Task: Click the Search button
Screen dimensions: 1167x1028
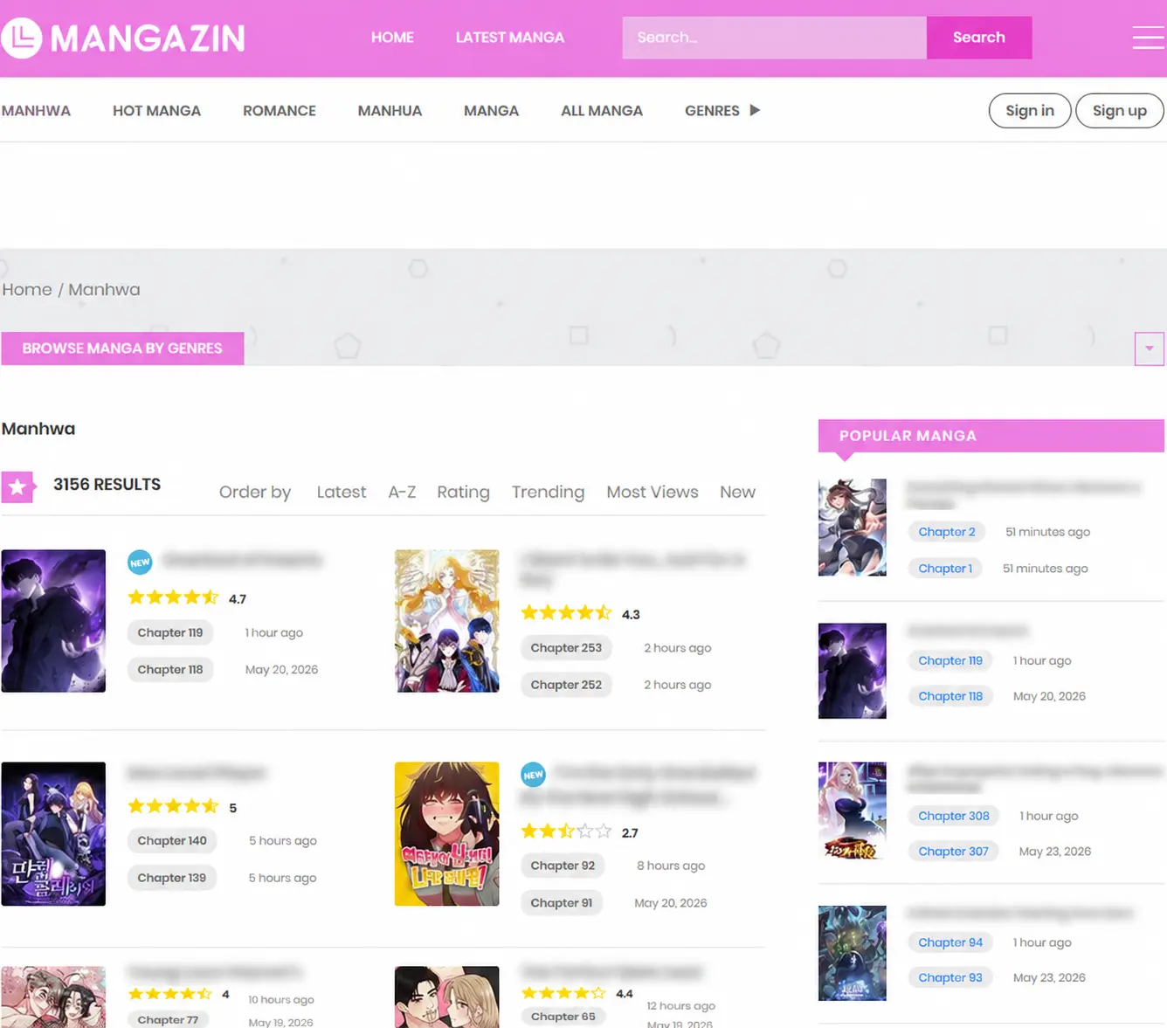Action: coord(979,38)
